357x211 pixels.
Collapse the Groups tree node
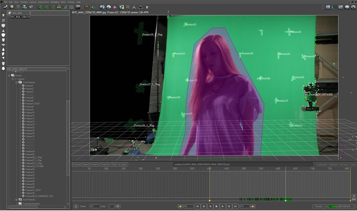pos(9,75)
